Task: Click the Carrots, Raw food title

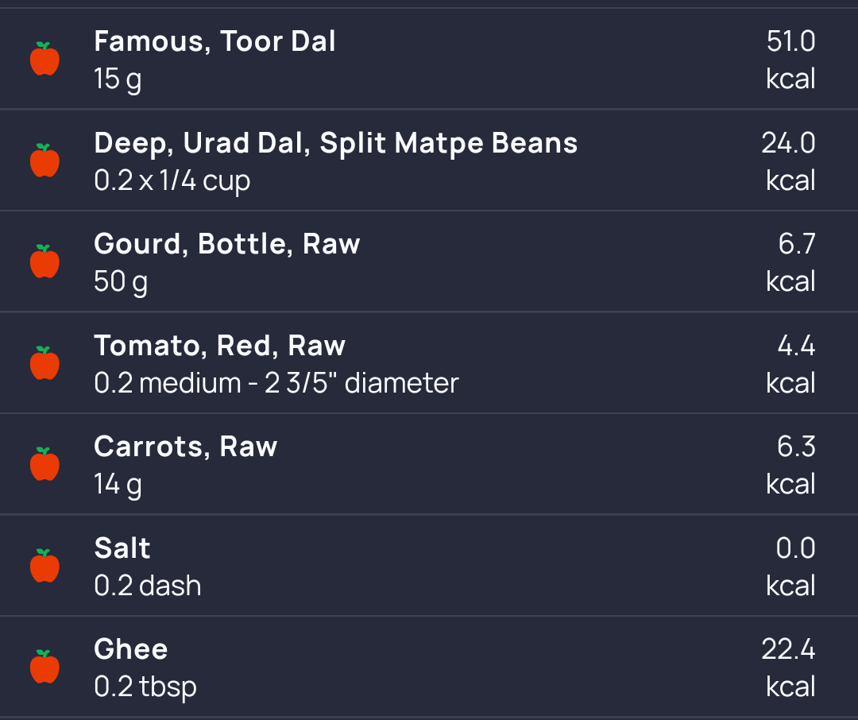Action: (x=185, y=447)
